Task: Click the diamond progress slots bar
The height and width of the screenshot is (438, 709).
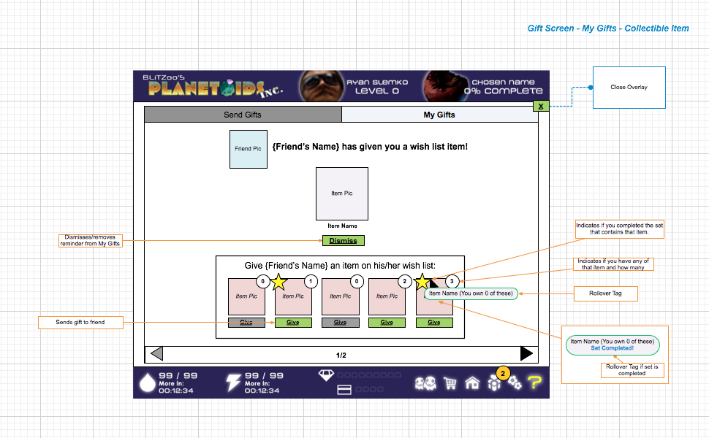Action: [369, 374]
